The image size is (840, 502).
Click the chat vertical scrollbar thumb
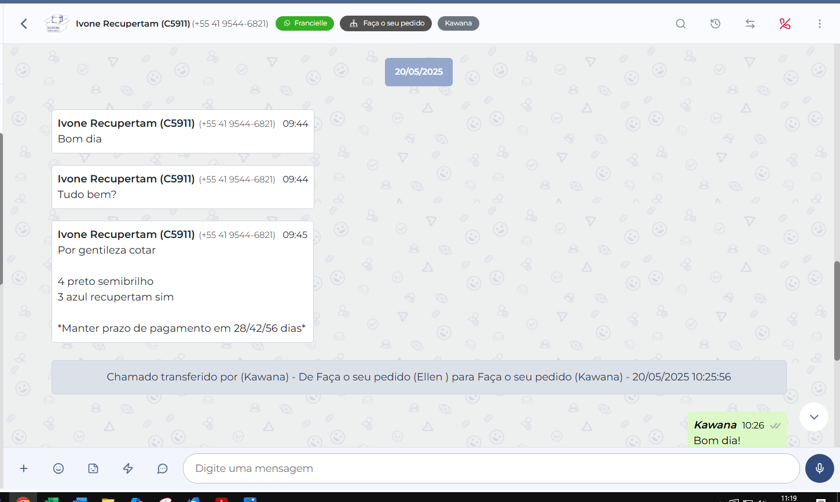(837, 310)
